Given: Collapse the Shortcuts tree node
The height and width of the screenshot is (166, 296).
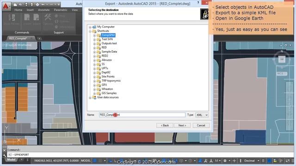Looking at the screenshot, I should pos(90,31).
